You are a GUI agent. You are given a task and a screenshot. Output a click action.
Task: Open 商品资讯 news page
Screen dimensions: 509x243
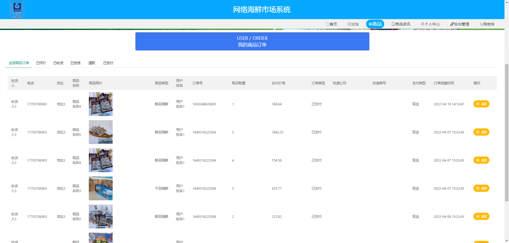(401, 24)
